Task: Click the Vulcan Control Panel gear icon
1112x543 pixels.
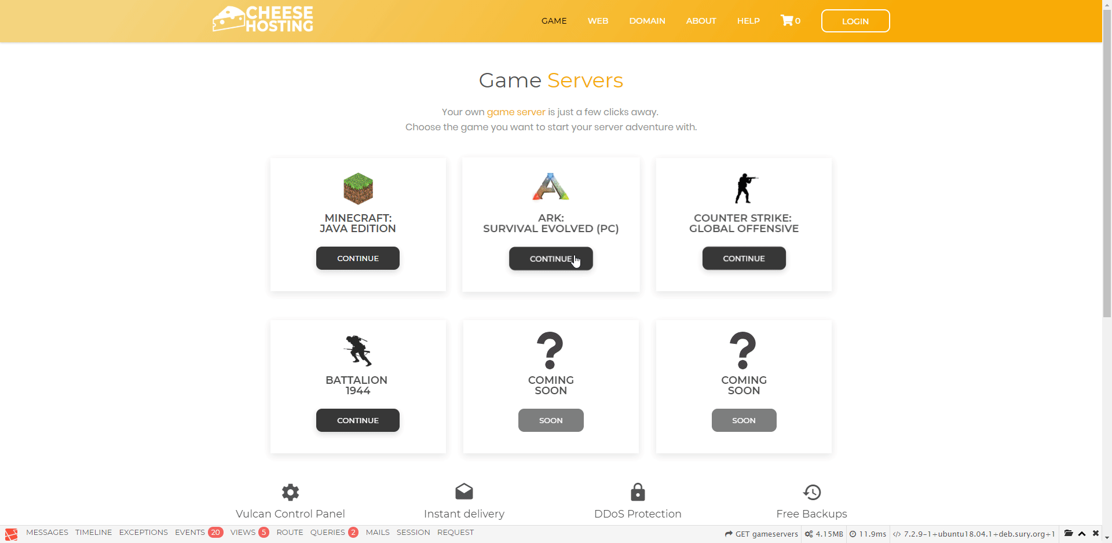Action: click(x=290, y=492)
